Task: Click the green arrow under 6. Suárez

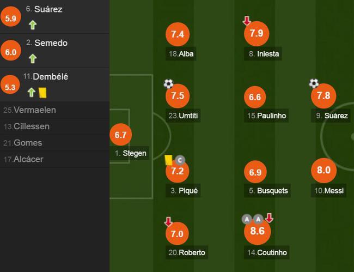Action: (33, 25)
